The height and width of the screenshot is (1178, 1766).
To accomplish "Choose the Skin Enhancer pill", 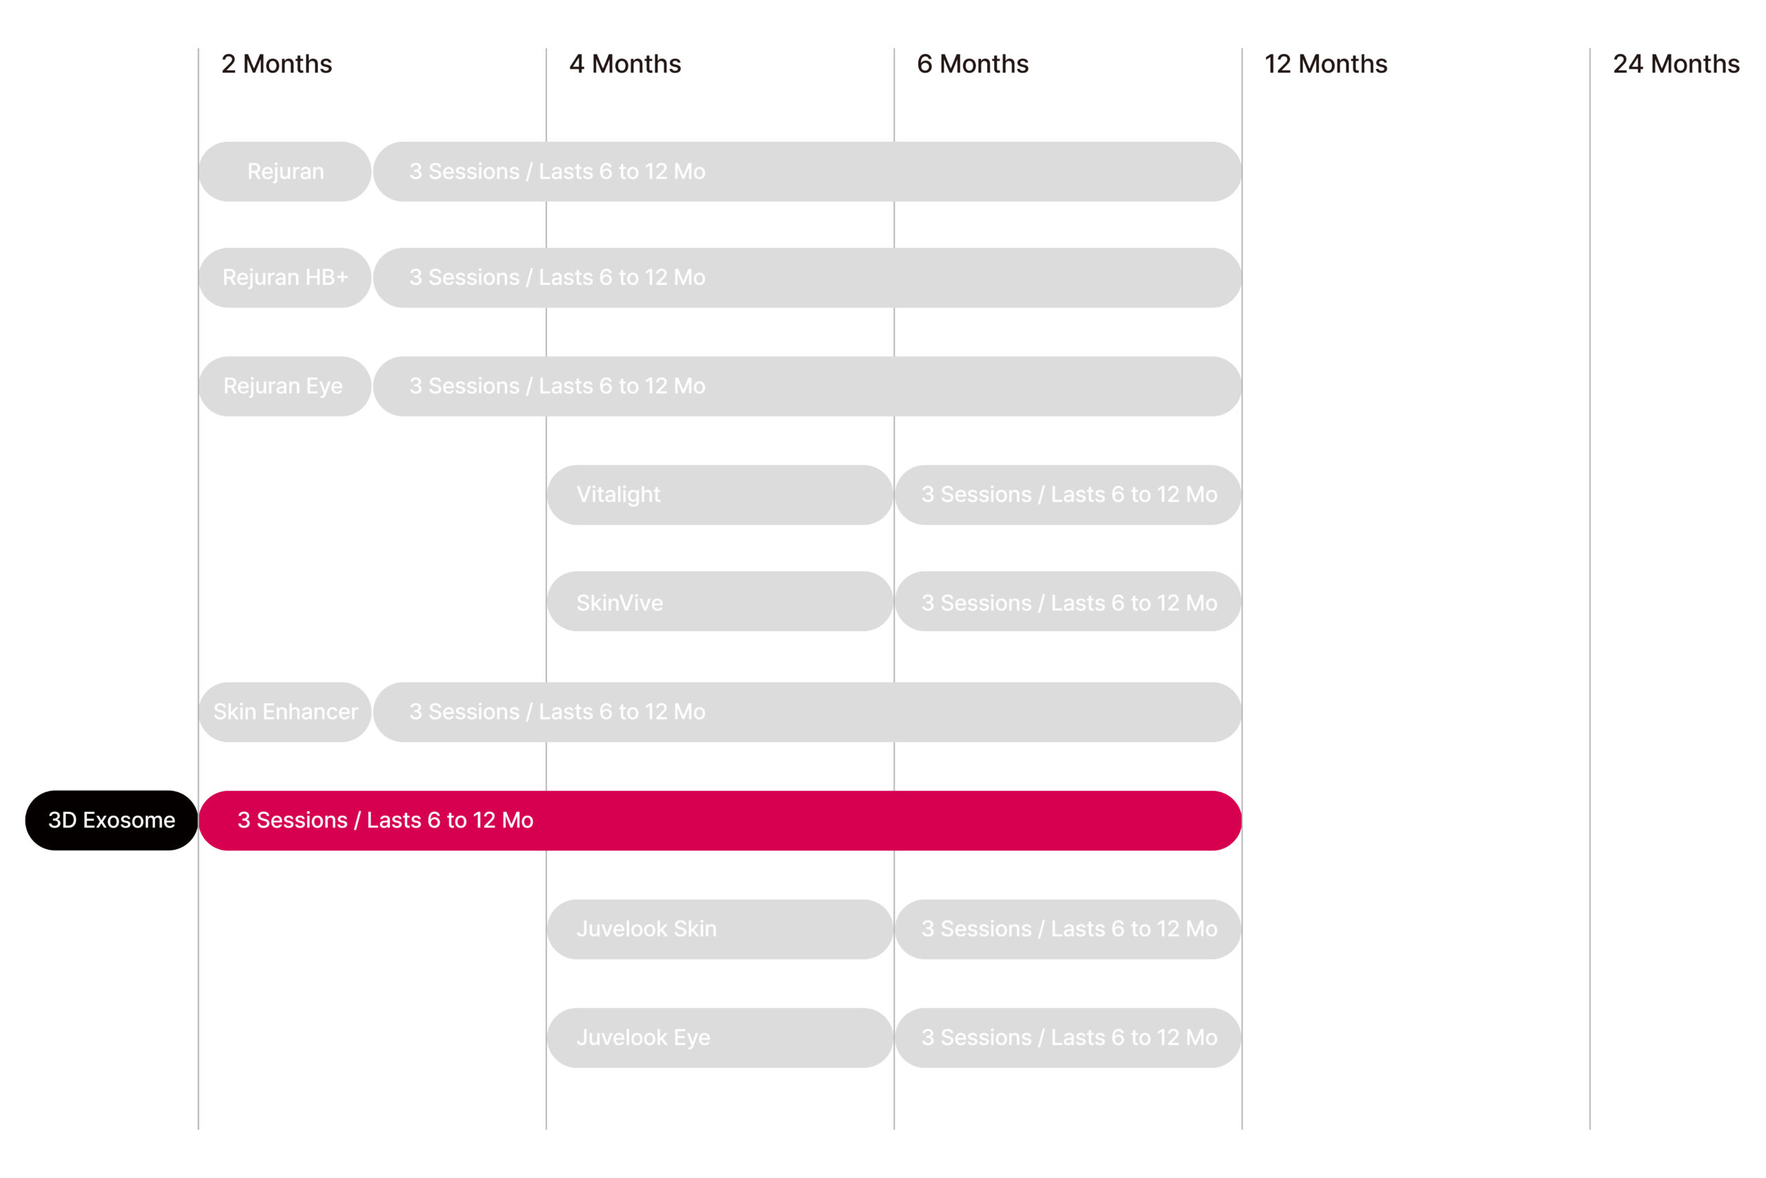I will coord(285,712).
